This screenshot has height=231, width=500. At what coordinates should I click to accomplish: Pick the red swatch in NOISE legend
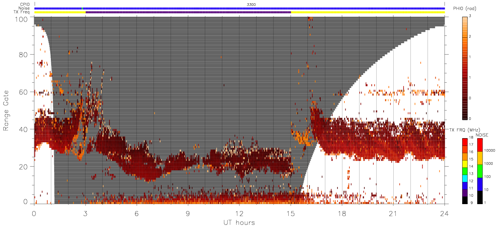[480, 145]
